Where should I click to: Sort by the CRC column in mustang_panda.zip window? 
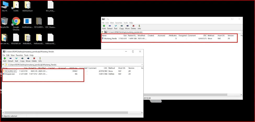(205, 35)
